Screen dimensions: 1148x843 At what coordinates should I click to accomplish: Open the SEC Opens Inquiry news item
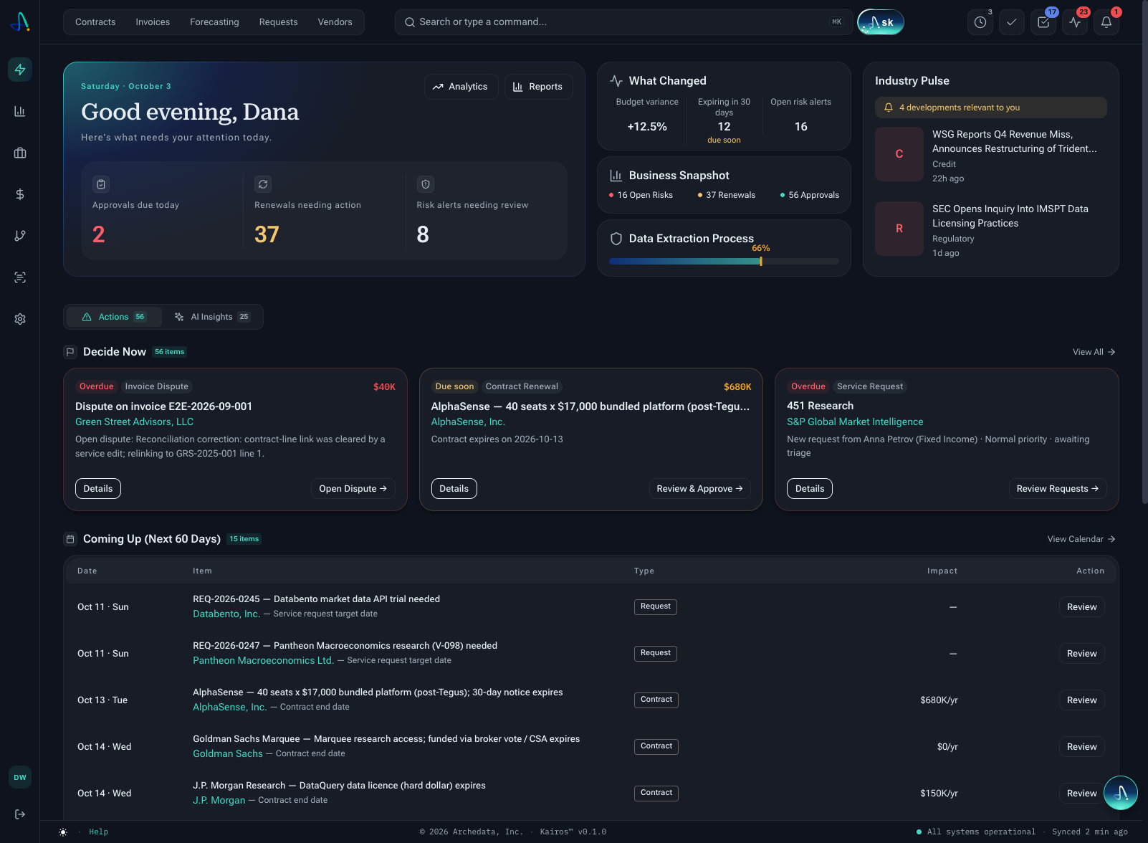point(991,229)
